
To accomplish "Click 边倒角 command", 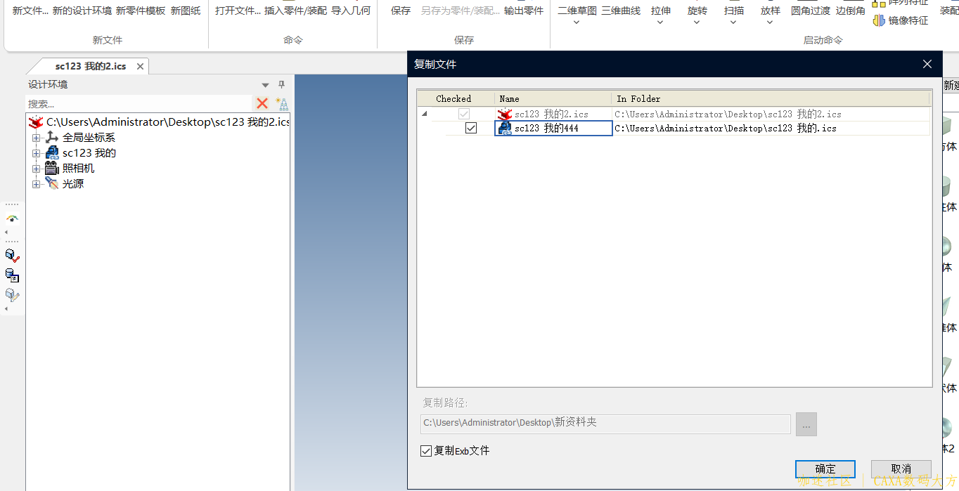I will [851, 11].
